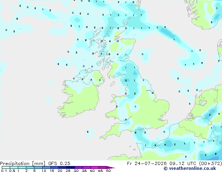
Task: Click the 0.5 to 1 mm legend swatch
Action: [14, 167]
